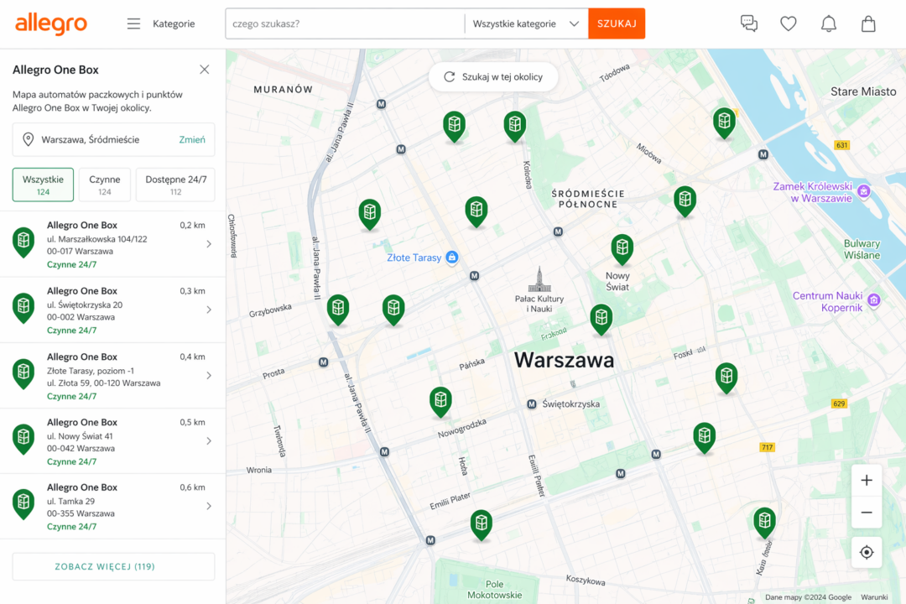Open the messages chat icon

(x=749, y=23)
